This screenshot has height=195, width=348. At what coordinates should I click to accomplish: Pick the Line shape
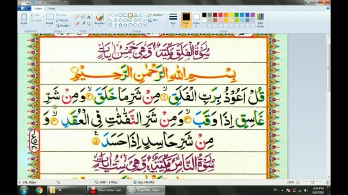click(110, 16)
